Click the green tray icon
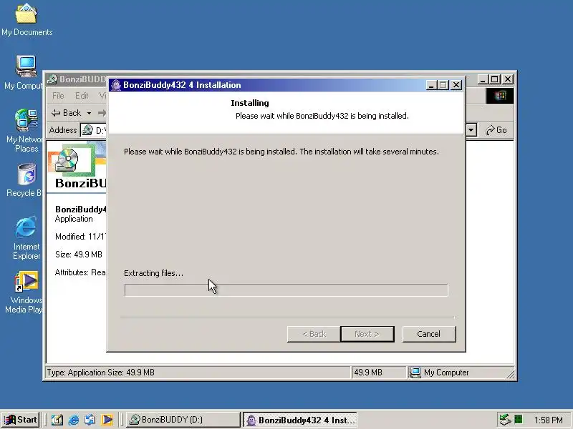573x429 pixels. [x=518, y=420]
